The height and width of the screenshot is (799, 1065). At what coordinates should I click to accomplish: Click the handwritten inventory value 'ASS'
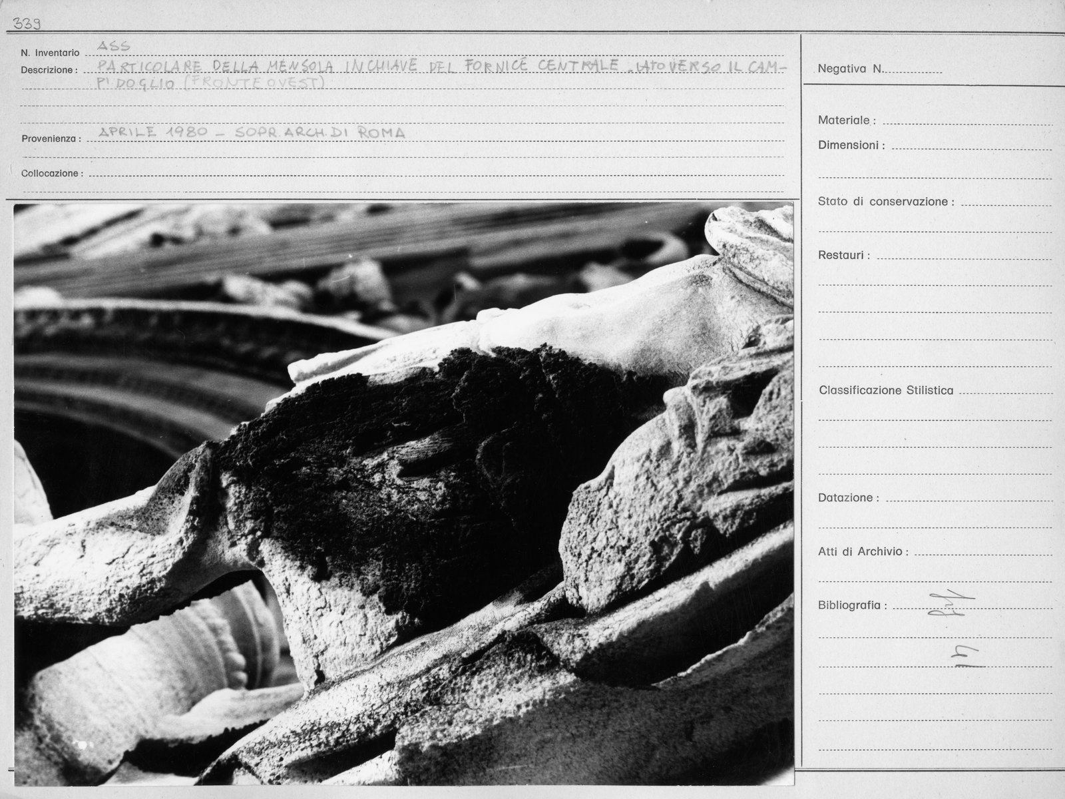tap(114, 46)
